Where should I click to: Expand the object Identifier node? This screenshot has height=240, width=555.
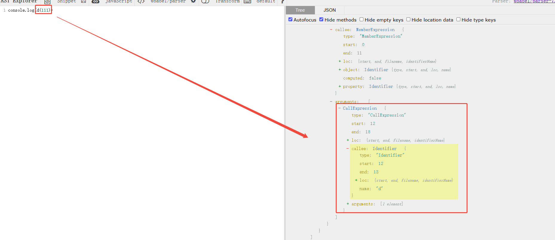tap(340, 70)
